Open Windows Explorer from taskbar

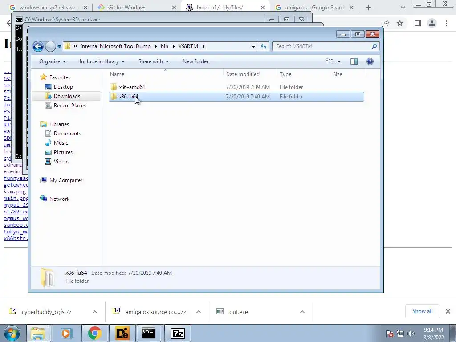click(38, 333)
